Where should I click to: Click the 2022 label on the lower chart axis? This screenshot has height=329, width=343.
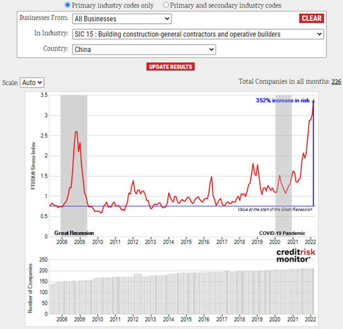tap(311, 319)
